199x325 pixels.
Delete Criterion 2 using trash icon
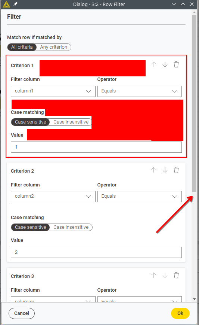[176, 170]
